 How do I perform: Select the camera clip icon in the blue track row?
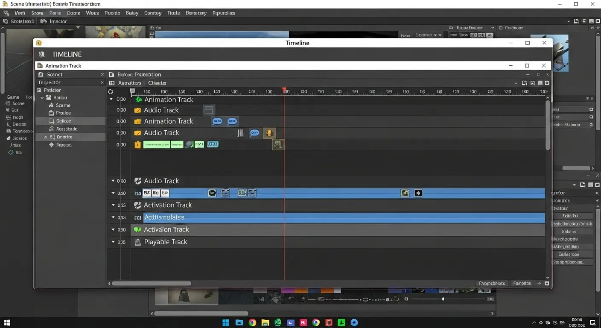coord(225,193)
